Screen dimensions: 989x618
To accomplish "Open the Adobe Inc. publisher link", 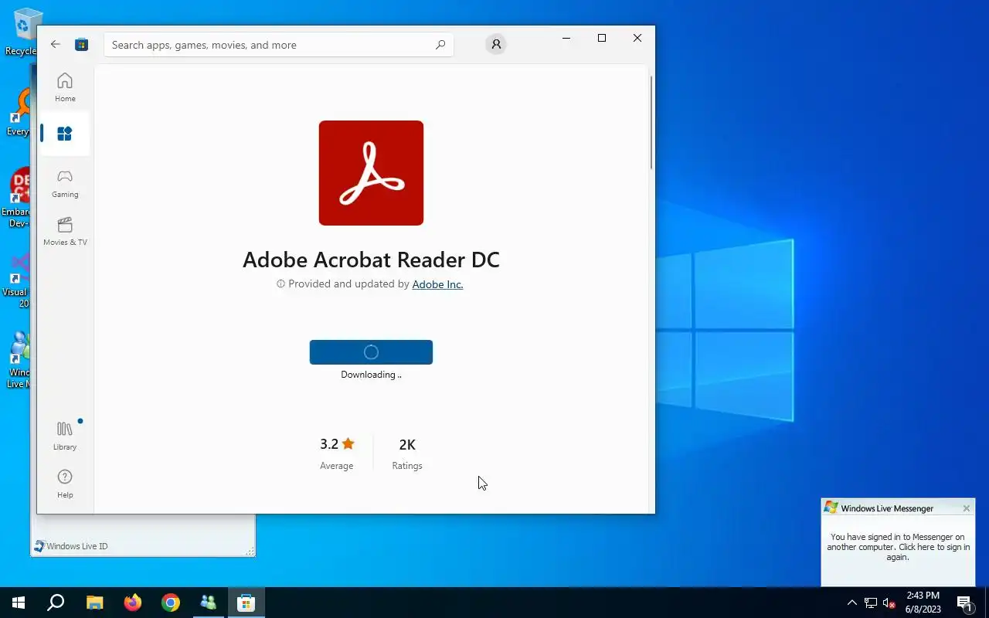I will 437,284.
